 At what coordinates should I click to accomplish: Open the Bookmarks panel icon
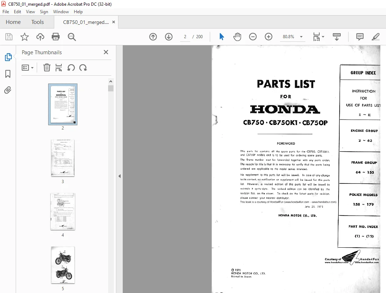8,74
